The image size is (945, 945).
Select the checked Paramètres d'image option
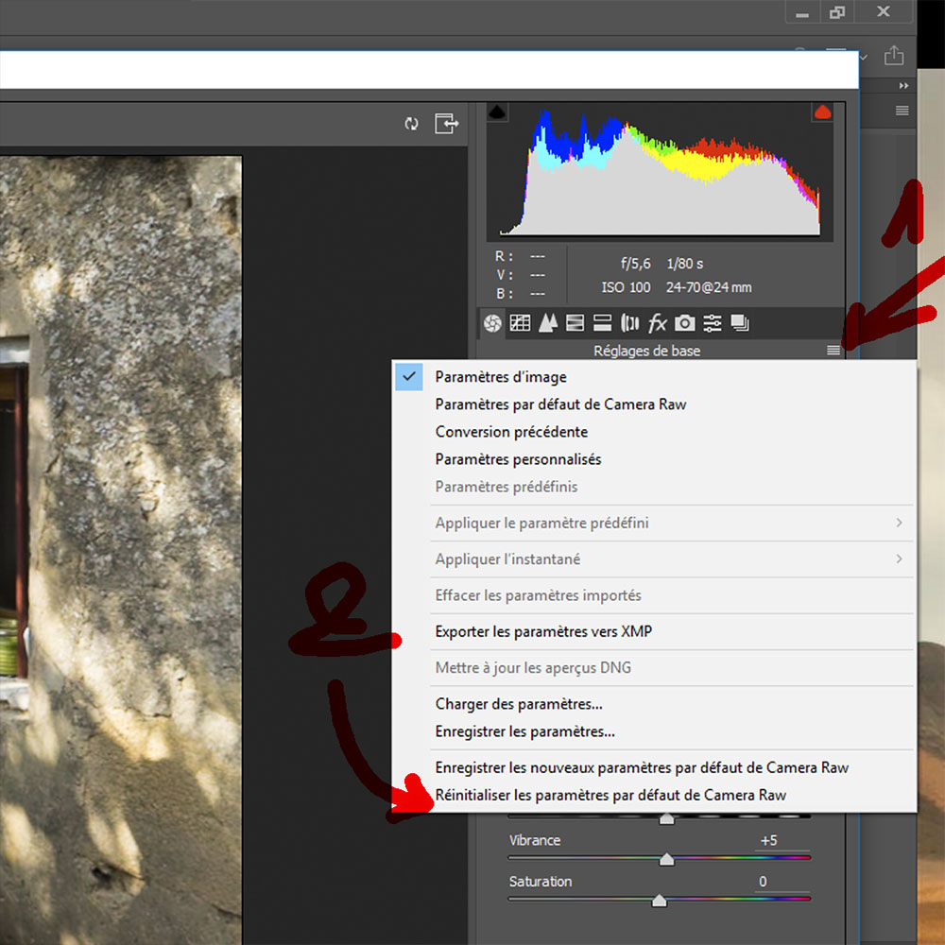click(501, 377)
